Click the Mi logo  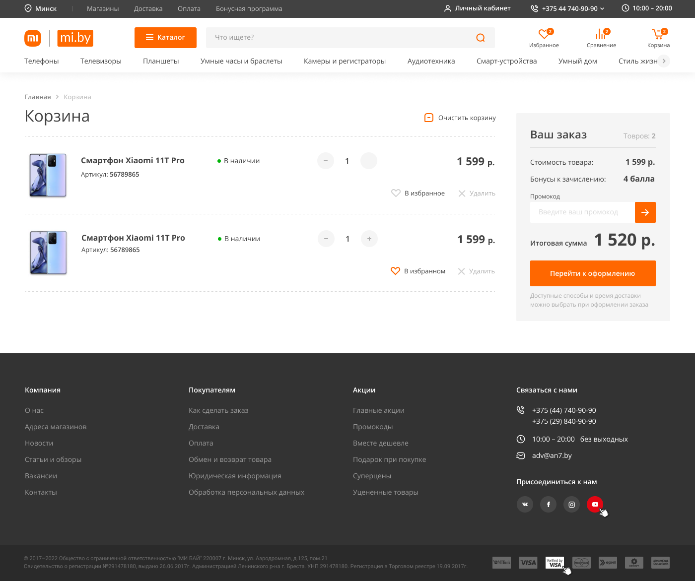click(33, 38)
